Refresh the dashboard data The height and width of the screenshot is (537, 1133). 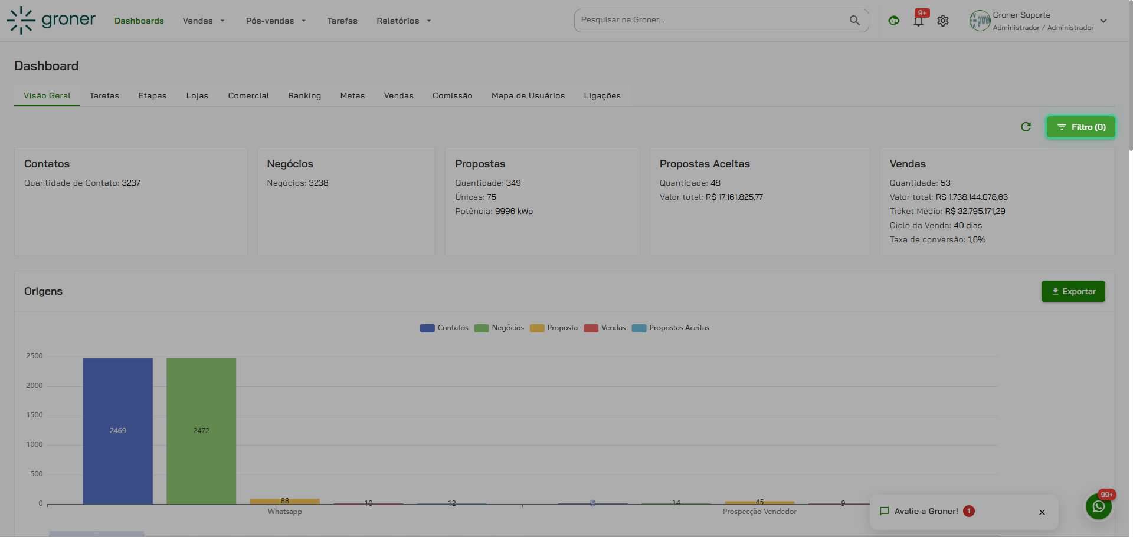pyautogui.click(x=1026, y=127)
